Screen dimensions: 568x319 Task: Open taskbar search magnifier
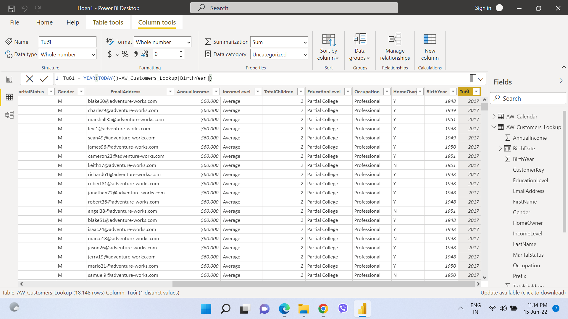click(225, 309)
